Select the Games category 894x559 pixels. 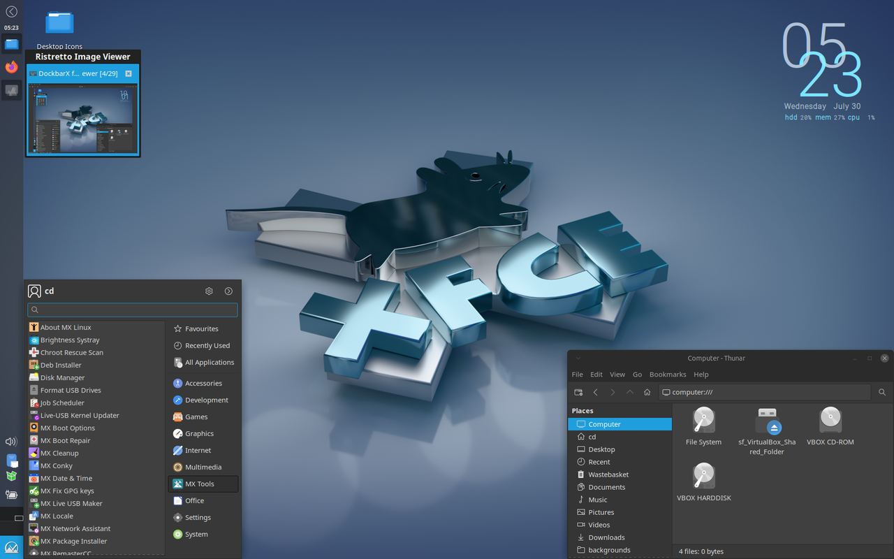pos(203,416)
